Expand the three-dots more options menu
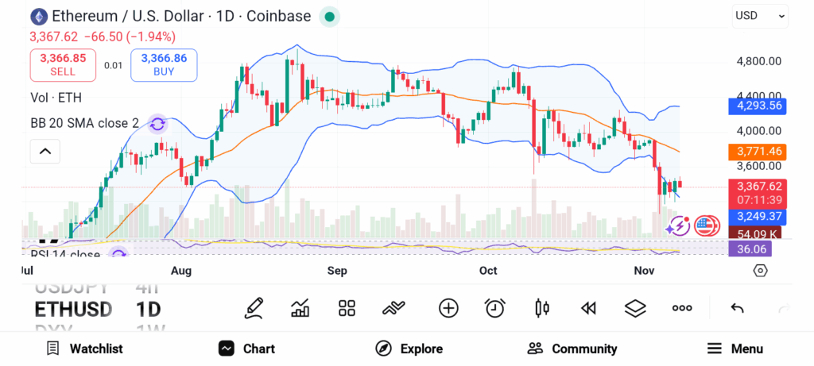Image resolution: width=814 pixels, height=366 pixels. point(682,308)
